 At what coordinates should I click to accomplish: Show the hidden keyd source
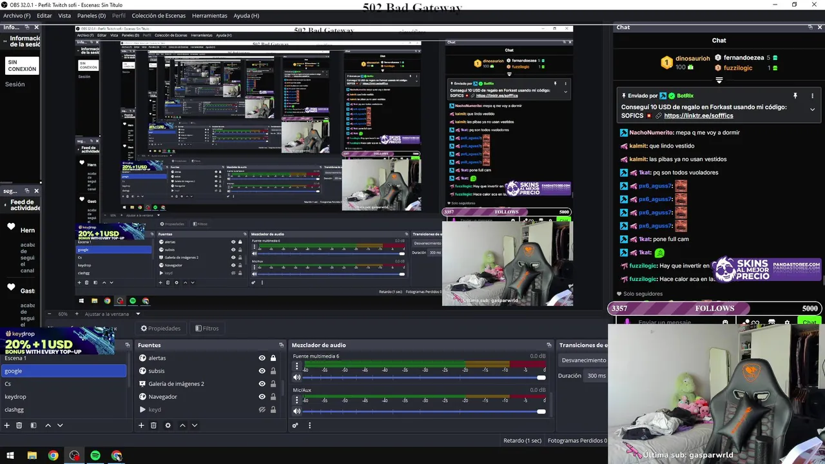pos(262,409)
